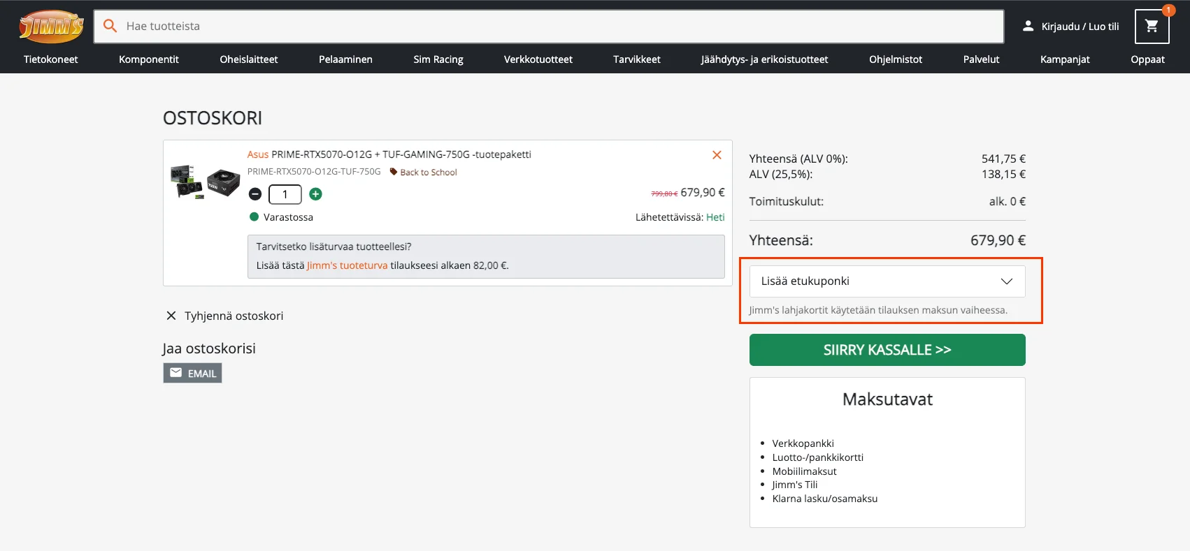Click the Klarna lasku/osamaksu payment entry
This screenshot has width=1190, height=551.
(x=825, y=499)
